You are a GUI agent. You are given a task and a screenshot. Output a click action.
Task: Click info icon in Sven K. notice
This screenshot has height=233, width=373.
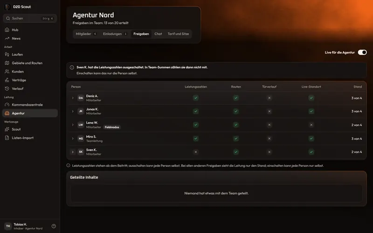72,67
